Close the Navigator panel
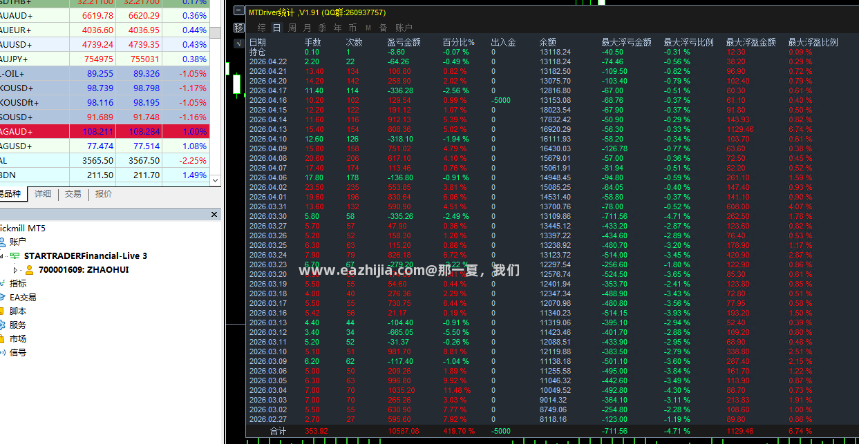 pyautogui.click(x=214, y=215)
